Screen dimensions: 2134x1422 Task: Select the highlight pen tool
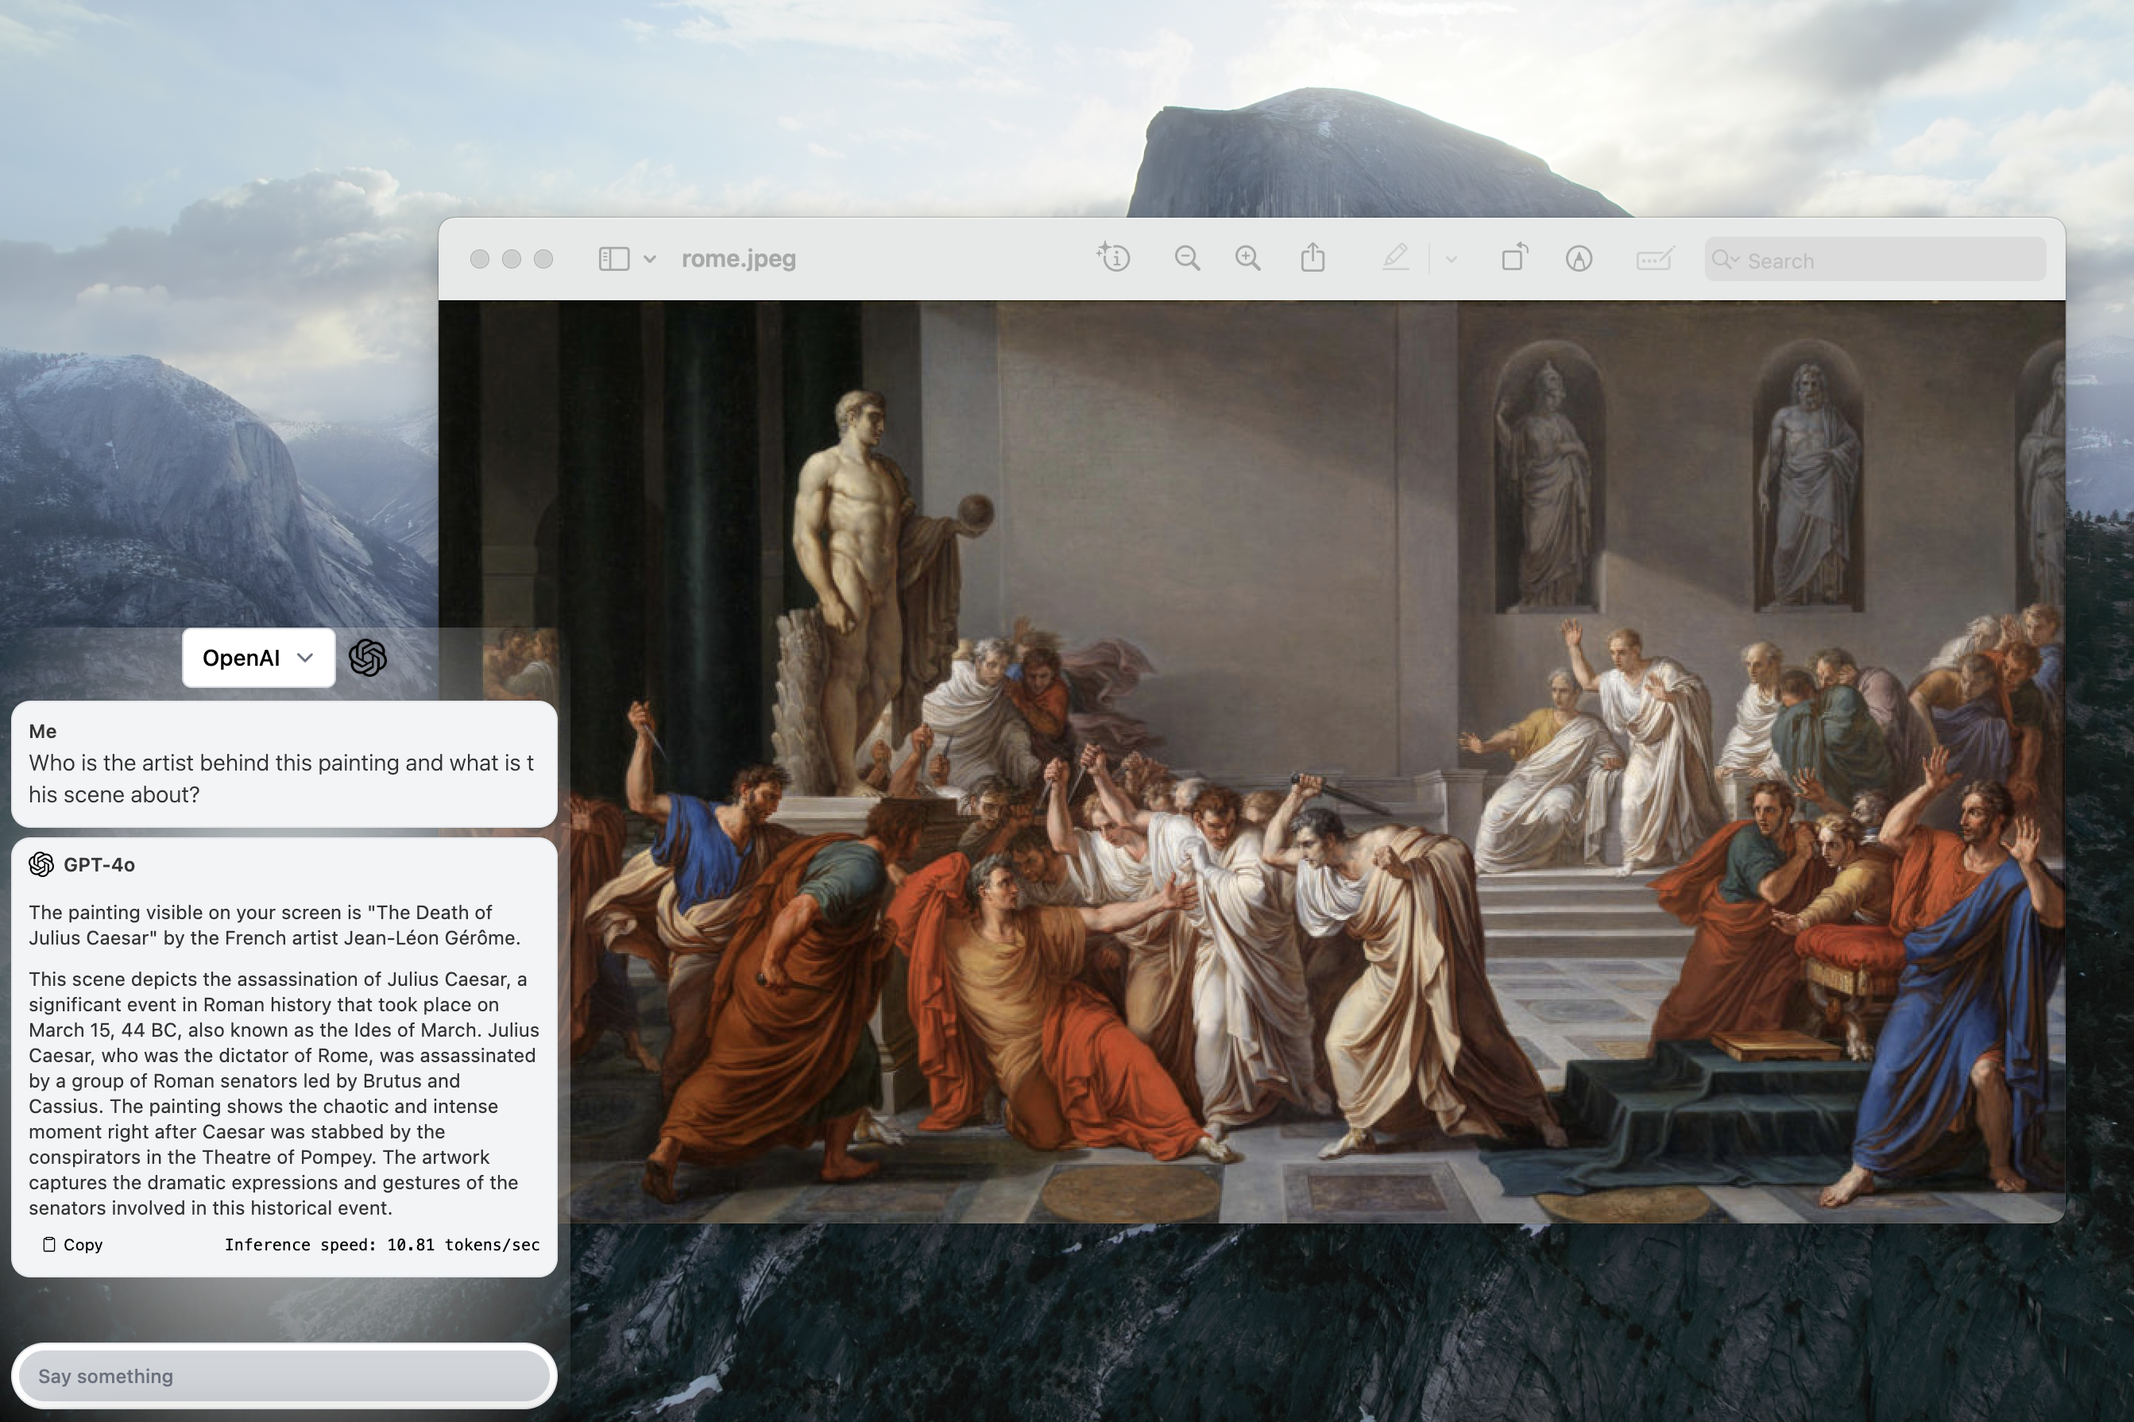coord(1395,258)
